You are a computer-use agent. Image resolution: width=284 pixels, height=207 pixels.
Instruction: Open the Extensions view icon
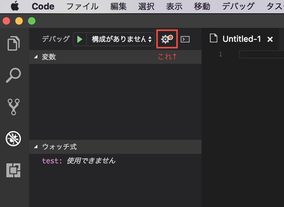click(x=13, y=170)
